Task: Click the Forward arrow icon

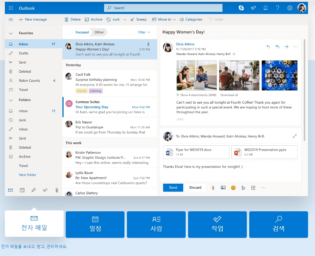Action: coord(286,47)
